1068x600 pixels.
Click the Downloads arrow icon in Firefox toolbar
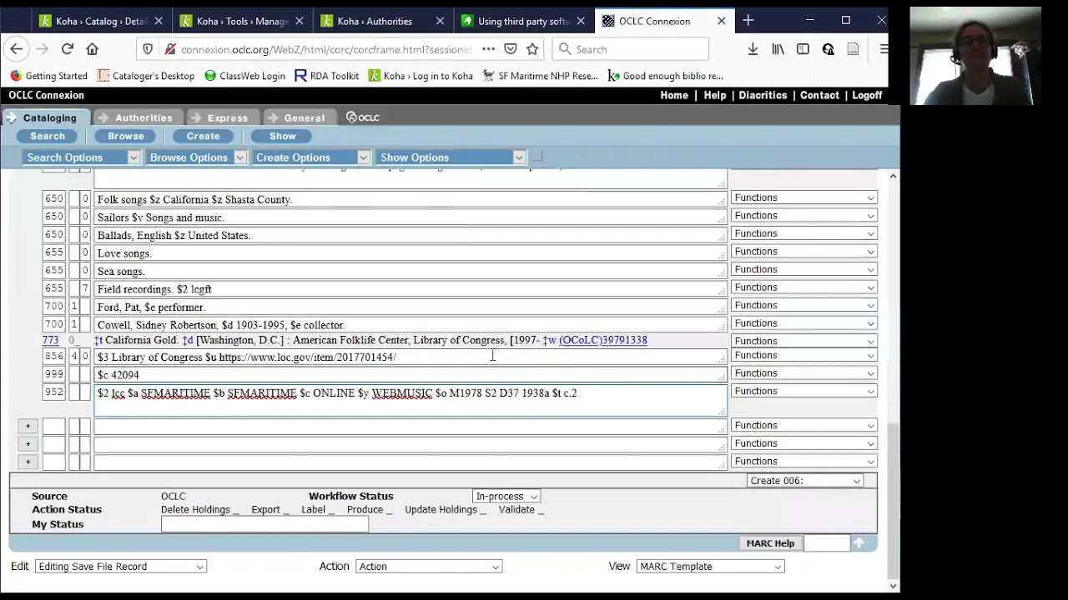click(x=752, y=49)
